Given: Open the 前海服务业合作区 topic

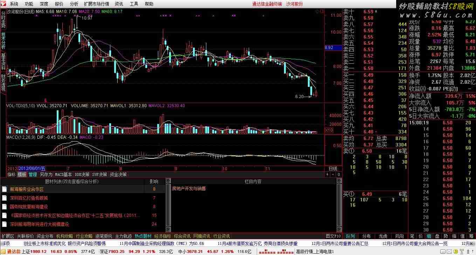Looking at the screenshot, I should pyautogui.click(x=27, y=189).
